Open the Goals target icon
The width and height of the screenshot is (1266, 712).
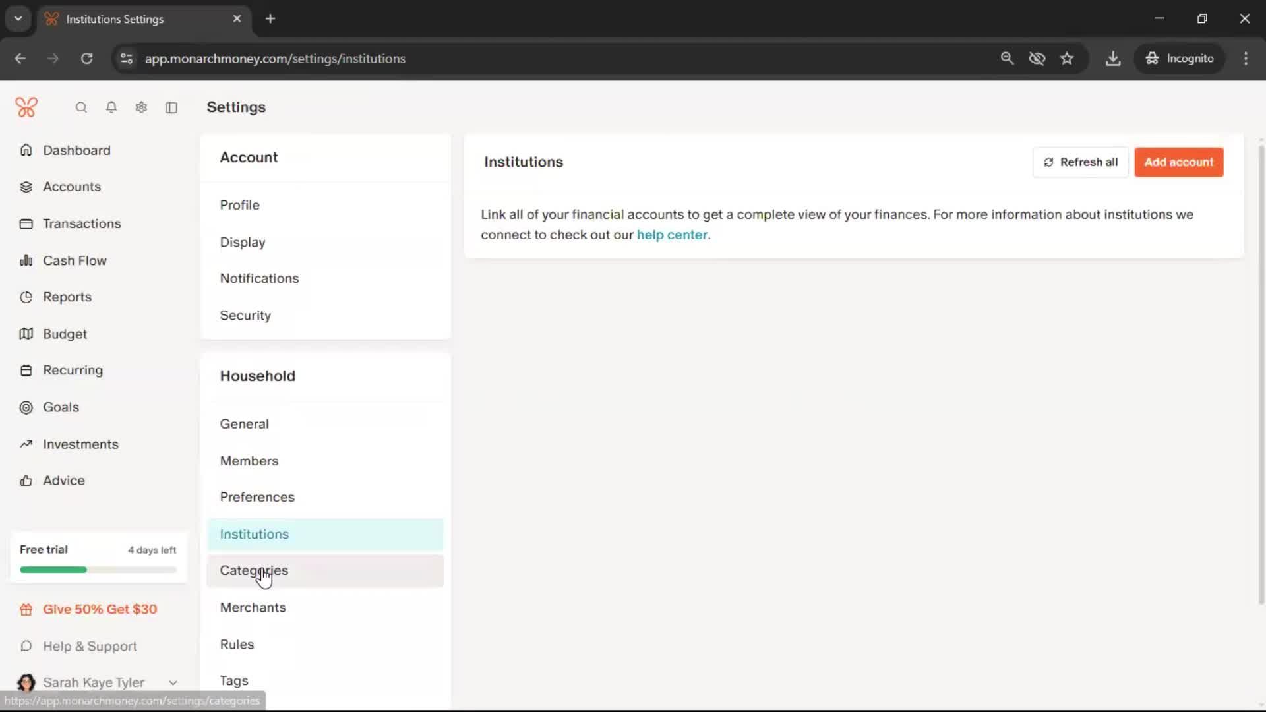pyautogui.click(x=26, y=407)
